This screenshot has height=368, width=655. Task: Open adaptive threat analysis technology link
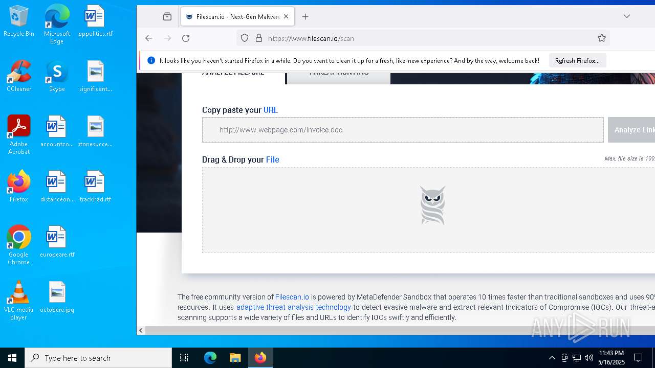(x=294, y=307)
